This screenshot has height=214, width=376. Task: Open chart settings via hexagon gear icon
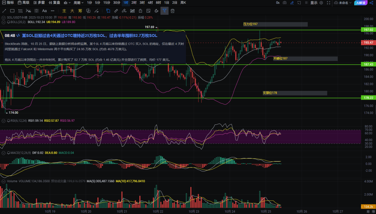321,3
